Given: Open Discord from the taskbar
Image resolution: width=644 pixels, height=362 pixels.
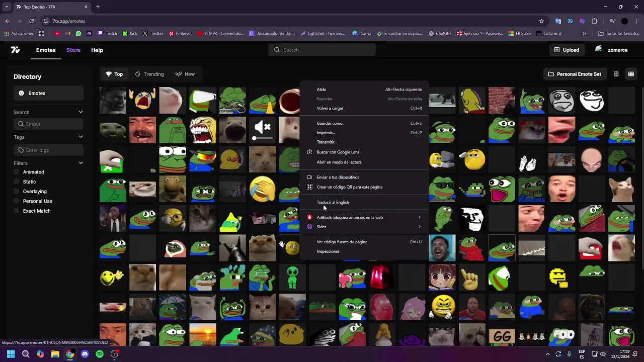Looking at the screenshot, I should coord(85,354).
